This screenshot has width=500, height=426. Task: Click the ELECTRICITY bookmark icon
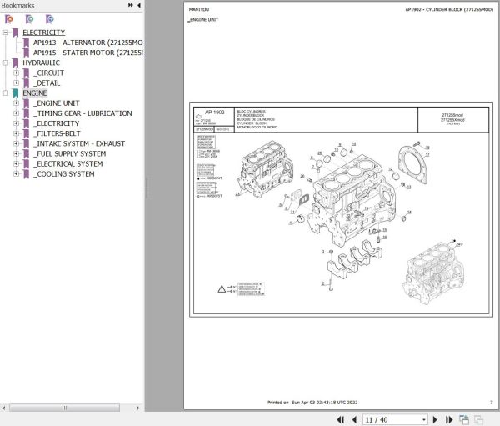point(16,33)
